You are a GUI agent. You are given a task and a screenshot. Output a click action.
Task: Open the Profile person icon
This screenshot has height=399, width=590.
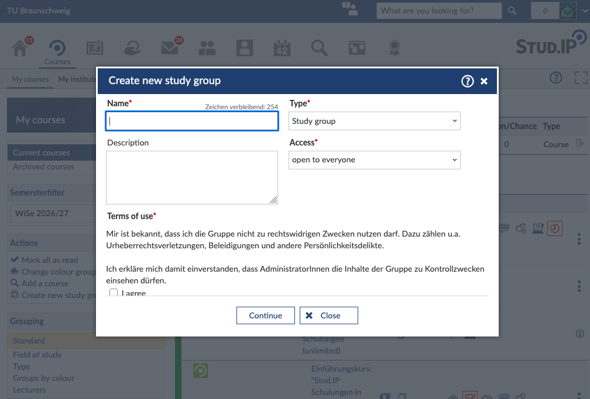click(x=245, y=48)
